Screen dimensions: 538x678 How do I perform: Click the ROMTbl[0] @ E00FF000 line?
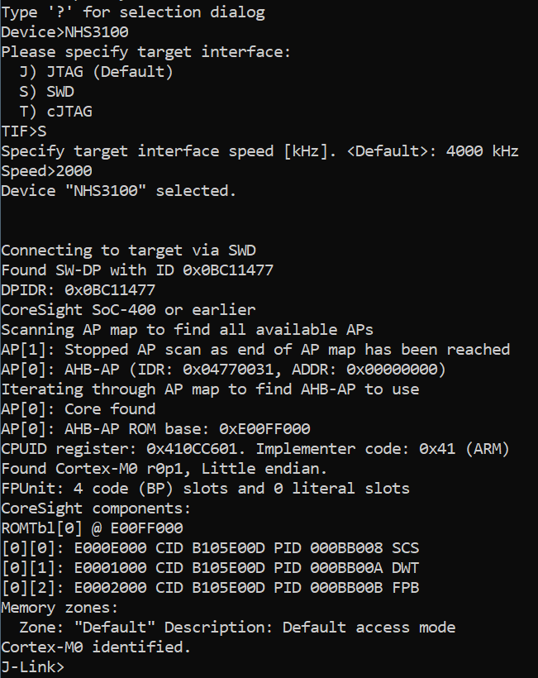tap(92, 528)
